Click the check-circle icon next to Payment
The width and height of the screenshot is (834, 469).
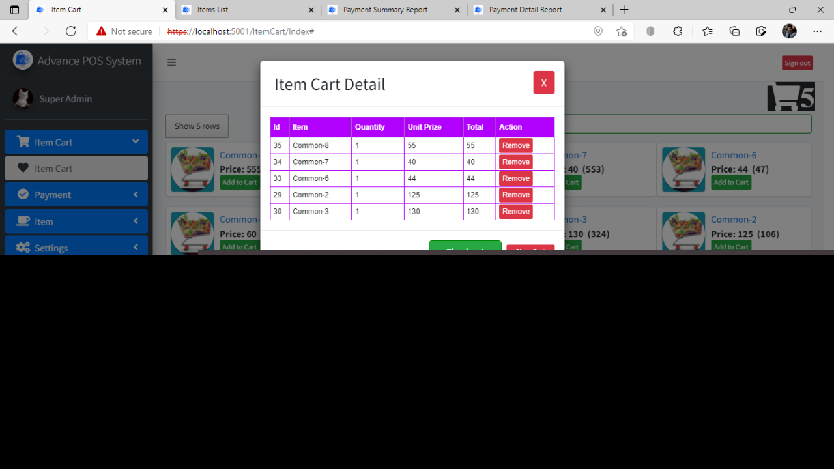pyautogui.click(x=23, y=194)
